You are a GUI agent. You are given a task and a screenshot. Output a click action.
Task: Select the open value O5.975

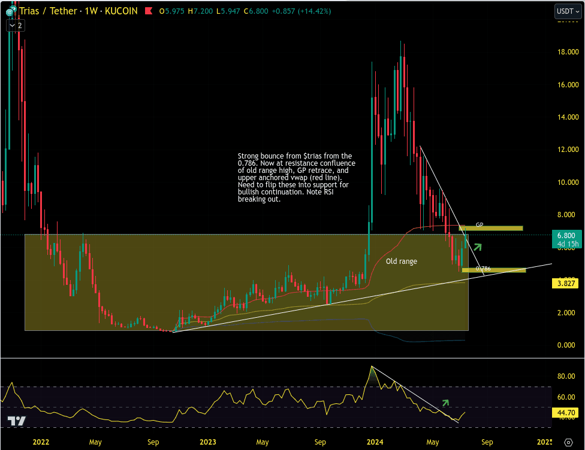pyautogui.click(x=171, y=11)
